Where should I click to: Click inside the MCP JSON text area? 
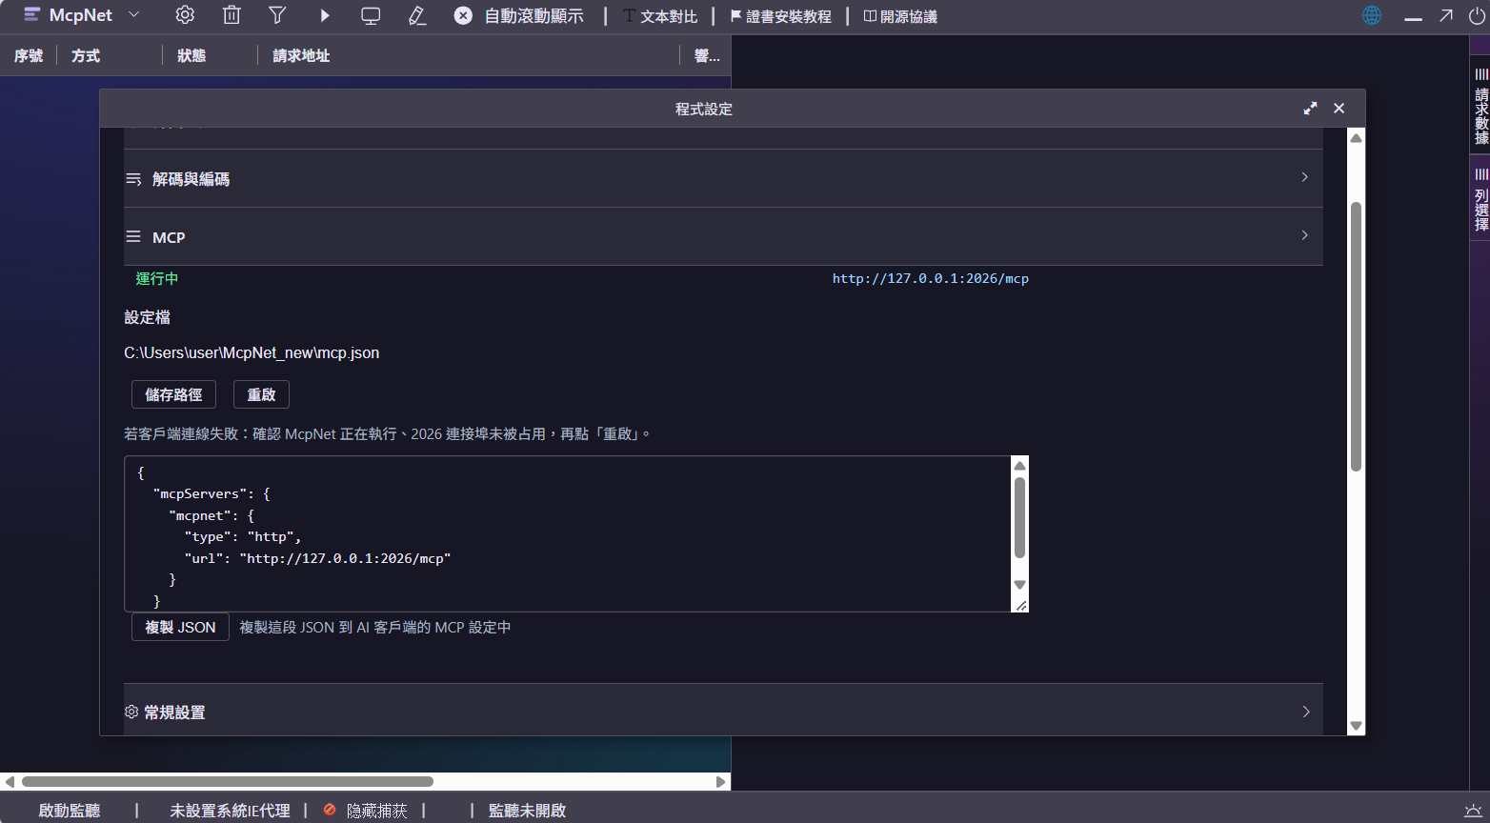[568, 533]
